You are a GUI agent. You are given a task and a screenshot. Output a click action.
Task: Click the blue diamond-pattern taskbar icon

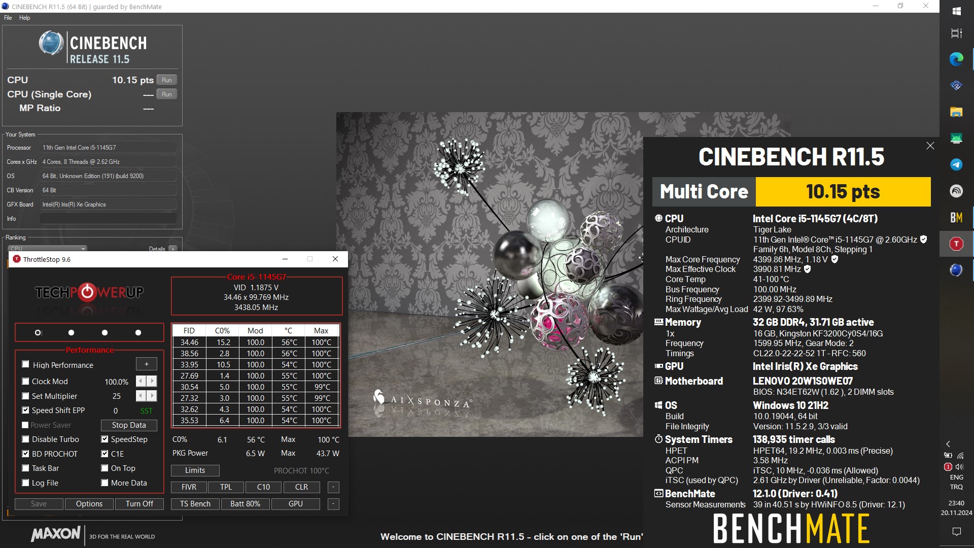click(956, 85)
